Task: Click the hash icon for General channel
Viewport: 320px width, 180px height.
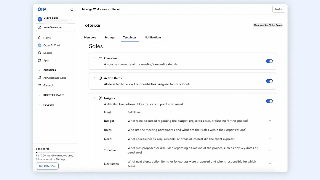Action: click(x=40, y=85)
